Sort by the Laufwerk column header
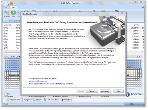 [7, 25]
